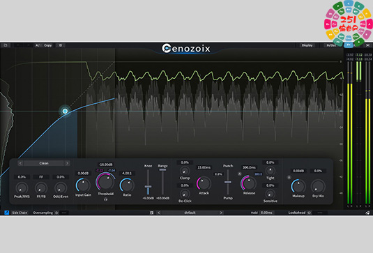Click the +6.00dB Knee value

point(148,198)
